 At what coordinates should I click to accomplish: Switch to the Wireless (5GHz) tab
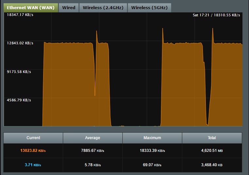point(149,7)
